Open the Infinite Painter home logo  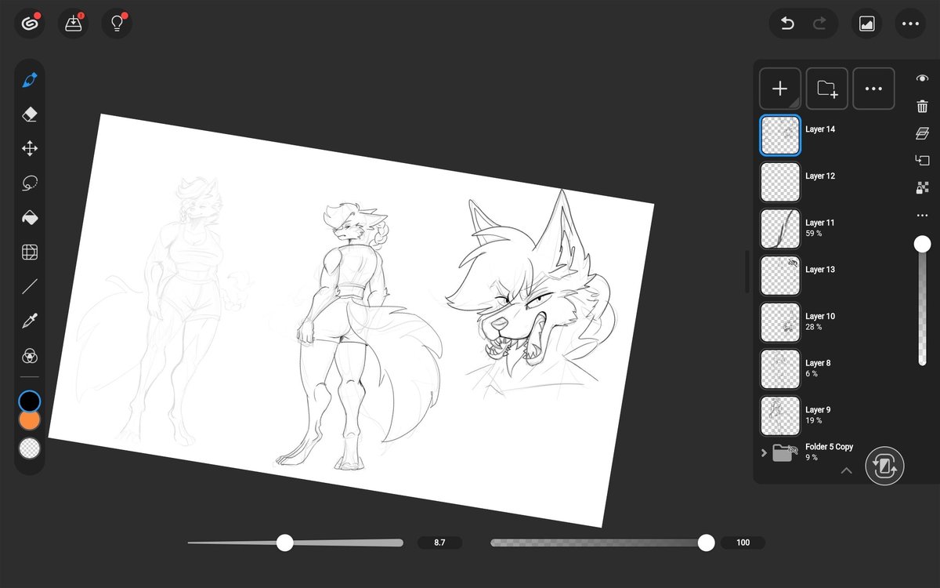30,24
